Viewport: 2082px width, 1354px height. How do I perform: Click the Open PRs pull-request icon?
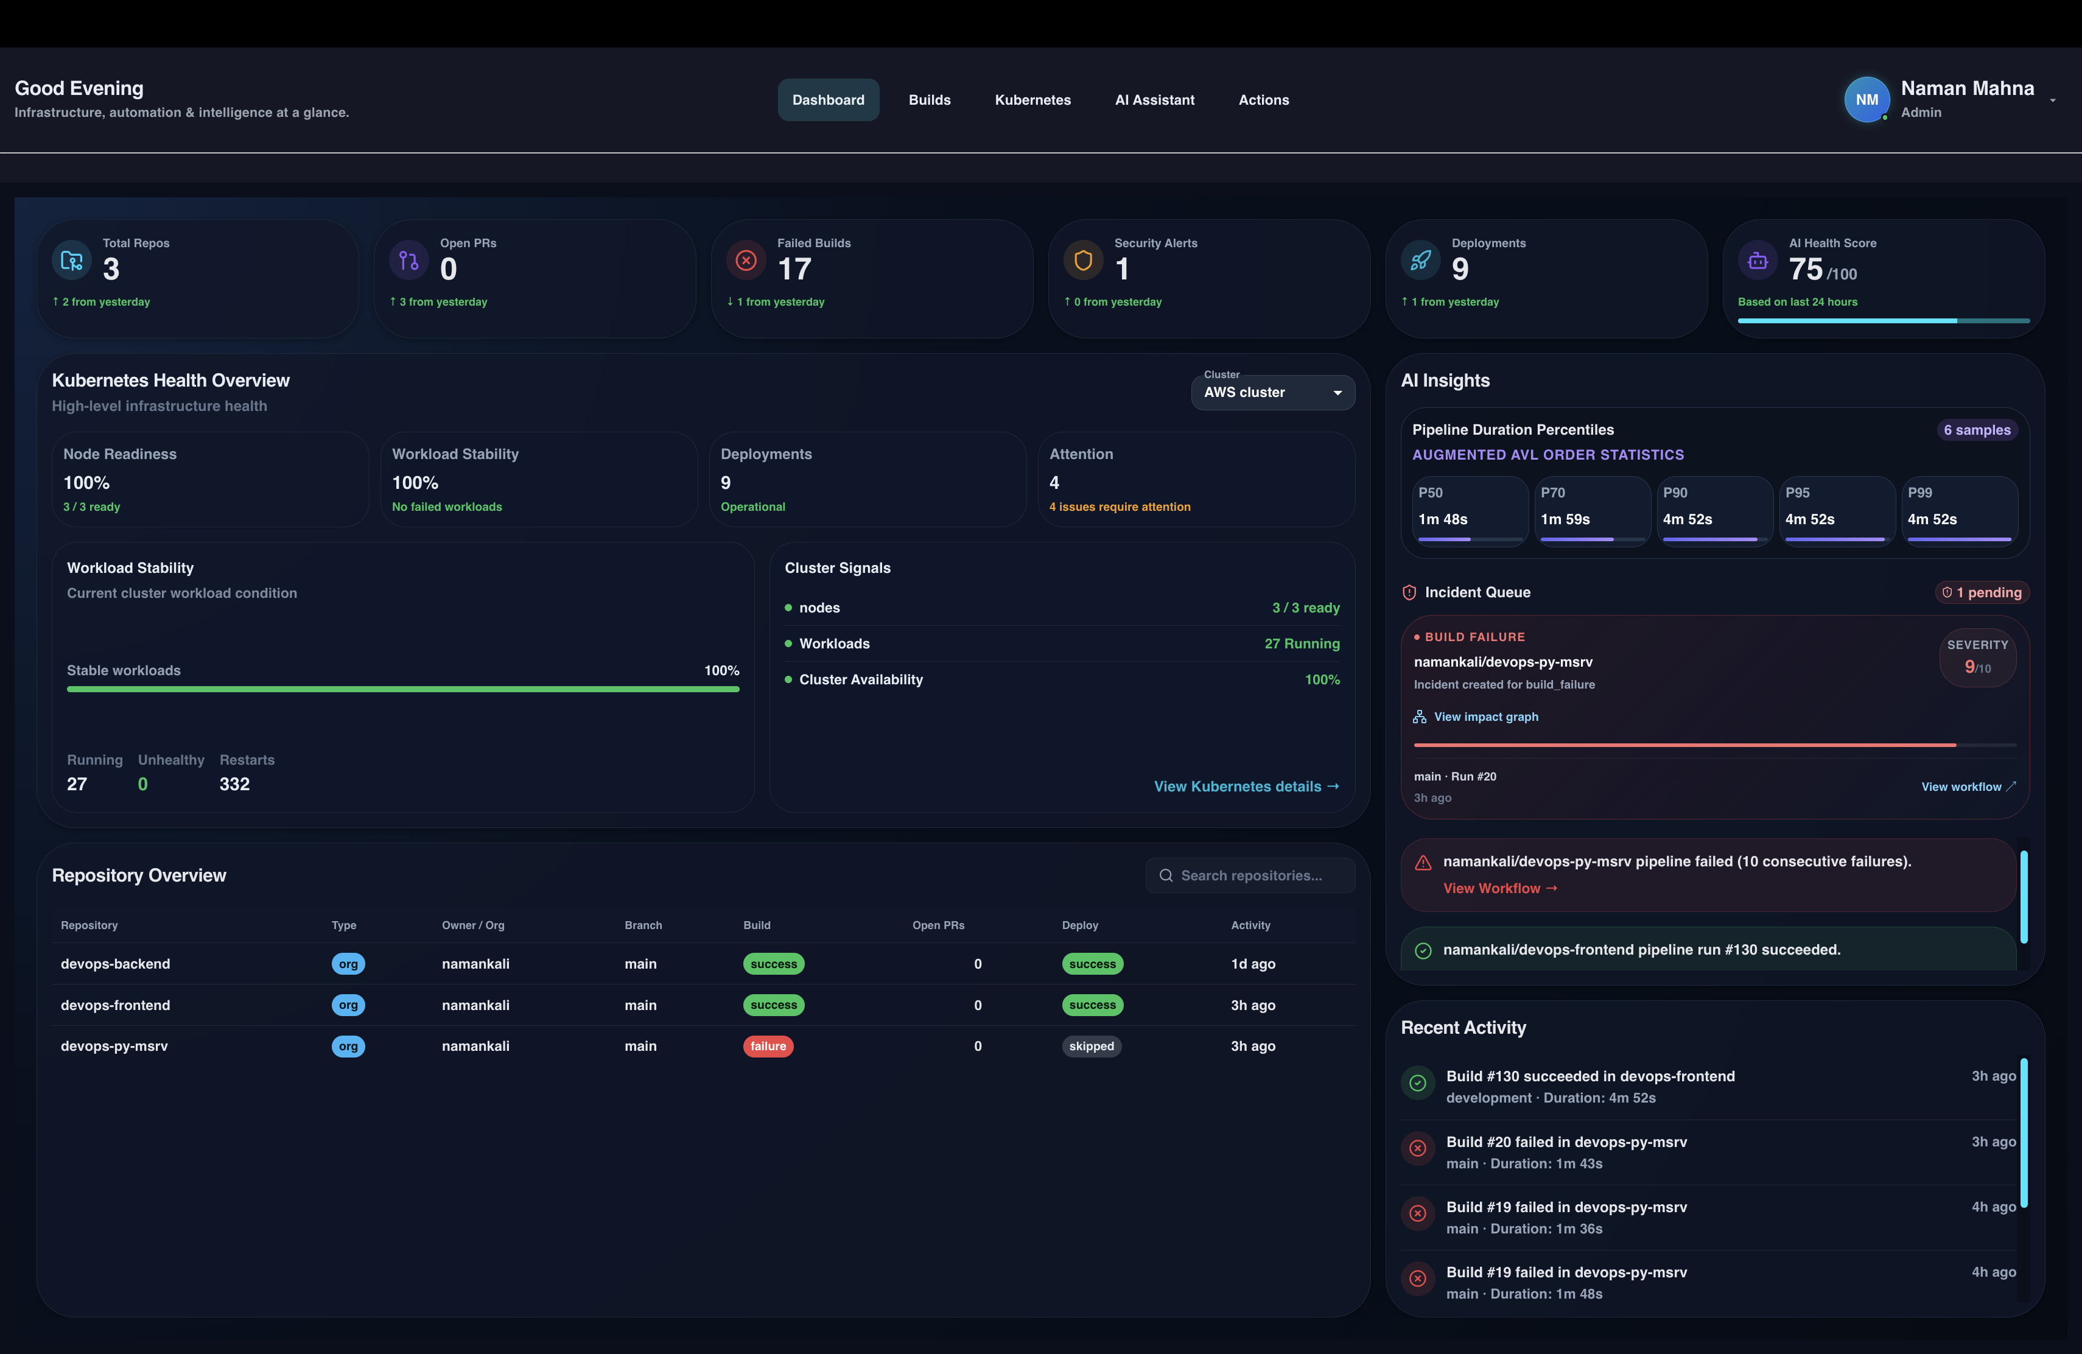(408, 261)
